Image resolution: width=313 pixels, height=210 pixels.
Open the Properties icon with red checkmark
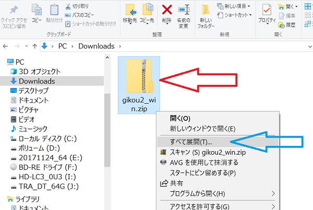[x=267, y=10]
